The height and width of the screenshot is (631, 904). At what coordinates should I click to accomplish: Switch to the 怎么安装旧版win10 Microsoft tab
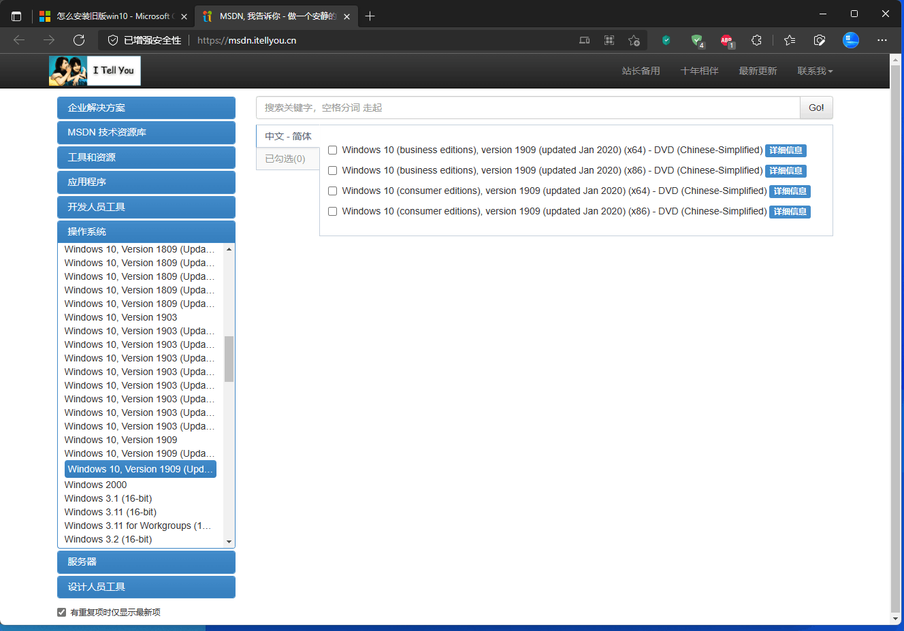click(114, 16)
